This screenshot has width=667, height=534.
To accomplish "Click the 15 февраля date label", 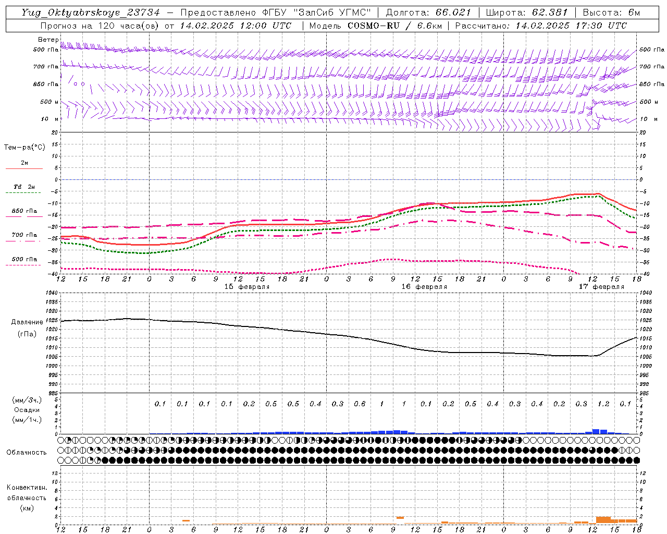I will tap(247, 287).
